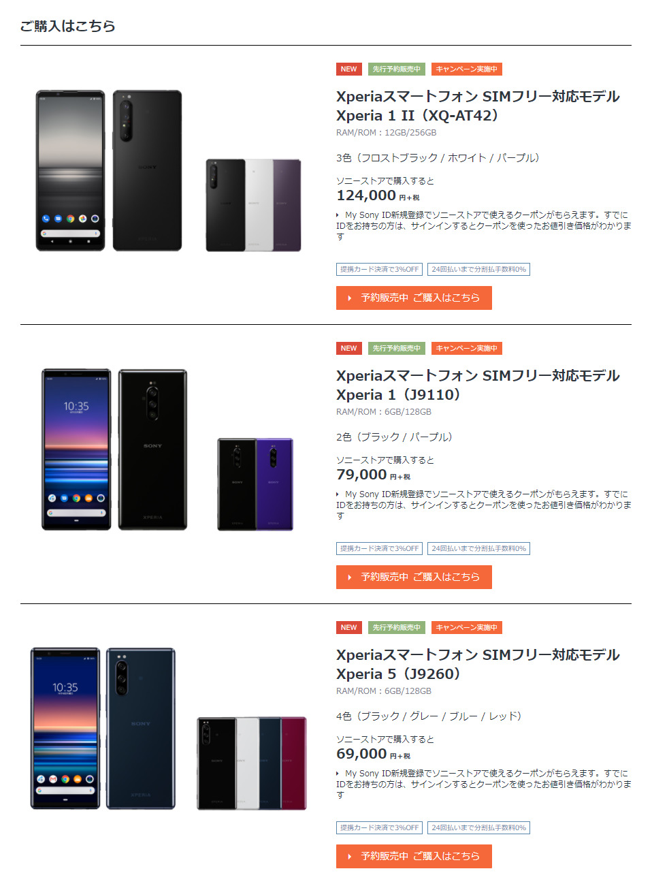View Xperia 1 II three-color lineup image
652x886 pixels.
pyautogui.click(x=253, y=206)
